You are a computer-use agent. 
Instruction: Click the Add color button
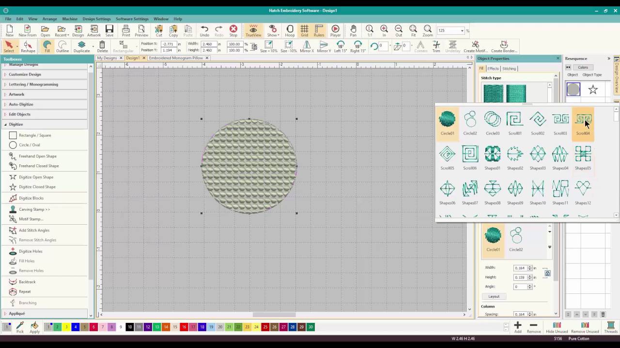pyautogui.click(x=518, y=327)
